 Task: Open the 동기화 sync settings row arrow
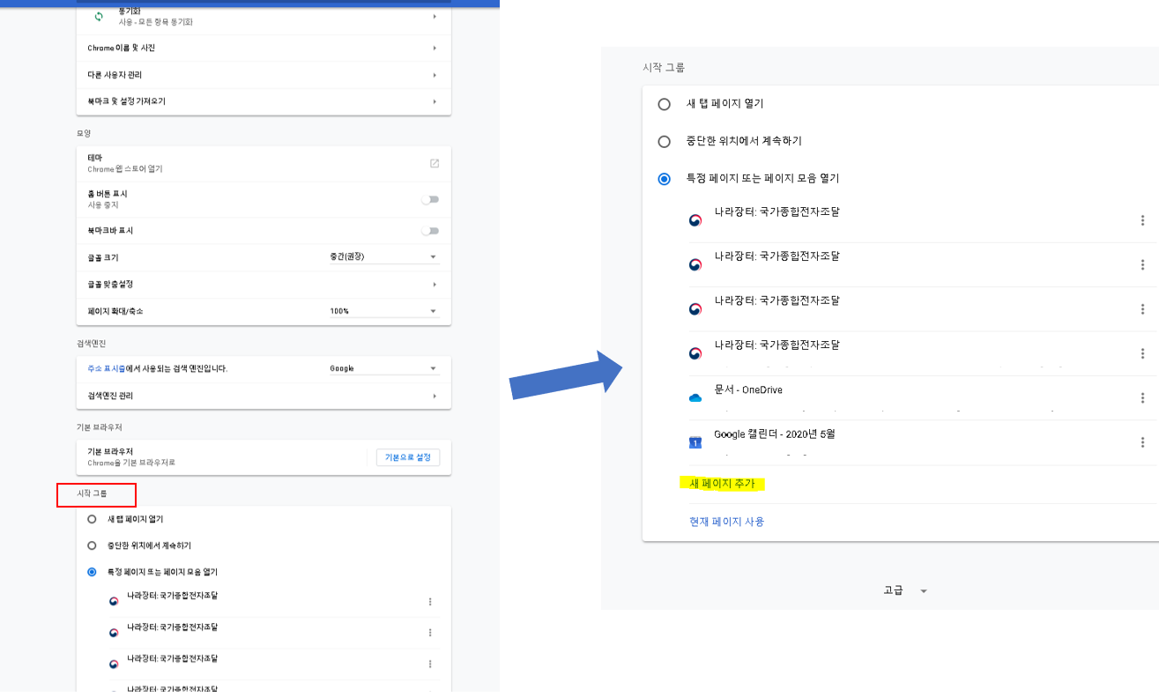point(435,17)
